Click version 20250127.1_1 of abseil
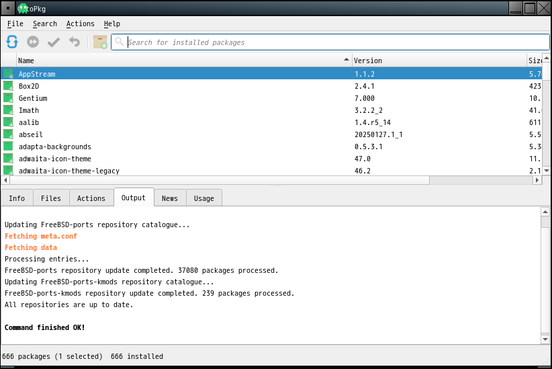 point(379,134)
